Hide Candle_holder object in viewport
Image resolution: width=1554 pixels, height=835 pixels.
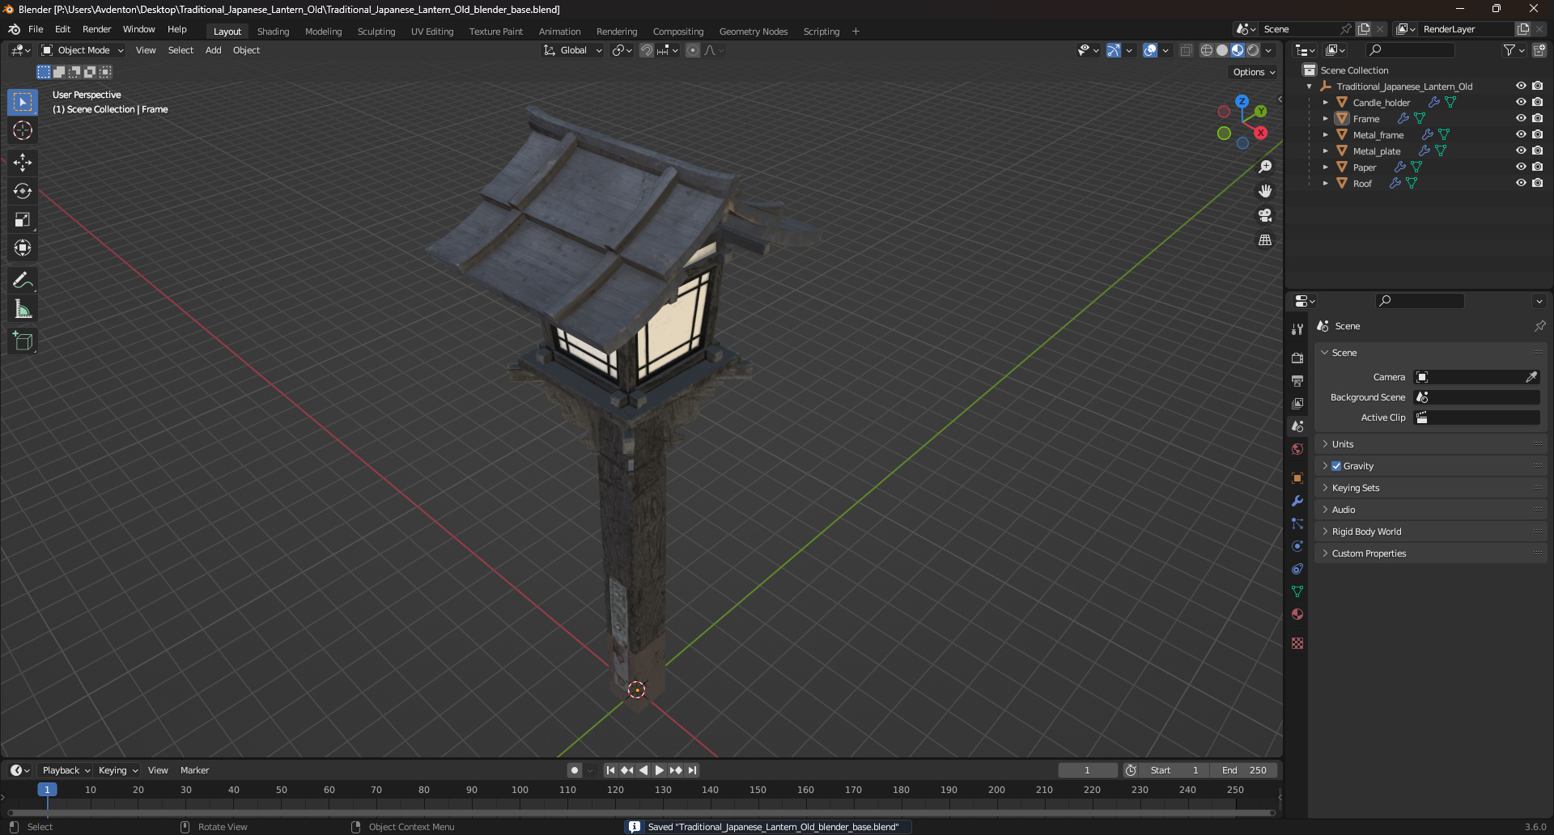pyautogui.click(x=1521, y=103)
